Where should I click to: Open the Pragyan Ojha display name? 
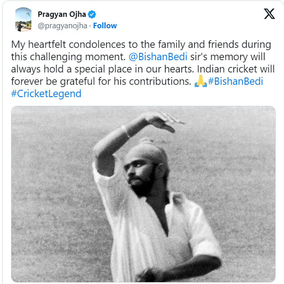pyautogui.click(x=62, y=14)
